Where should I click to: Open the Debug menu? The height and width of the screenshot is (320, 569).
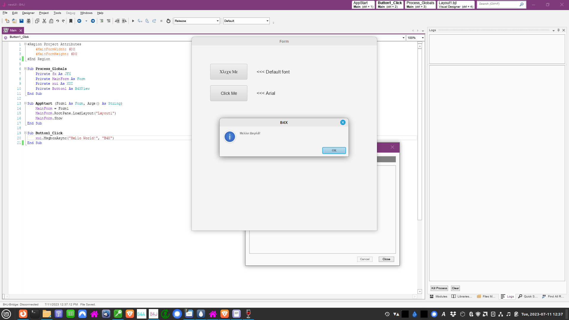pos(71,13)
